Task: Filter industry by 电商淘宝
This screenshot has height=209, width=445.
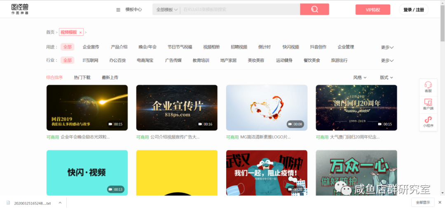Action: [145, 60]
